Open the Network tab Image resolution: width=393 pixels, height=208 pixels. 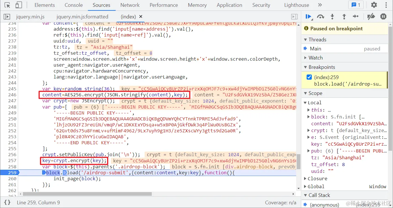tap(130, 5)
